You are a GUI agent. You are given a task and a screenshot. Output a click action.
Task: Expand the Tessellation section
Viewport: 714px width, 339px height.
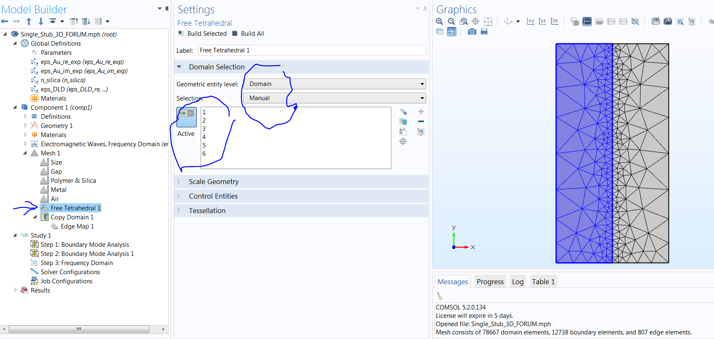[x=207, y=211]
